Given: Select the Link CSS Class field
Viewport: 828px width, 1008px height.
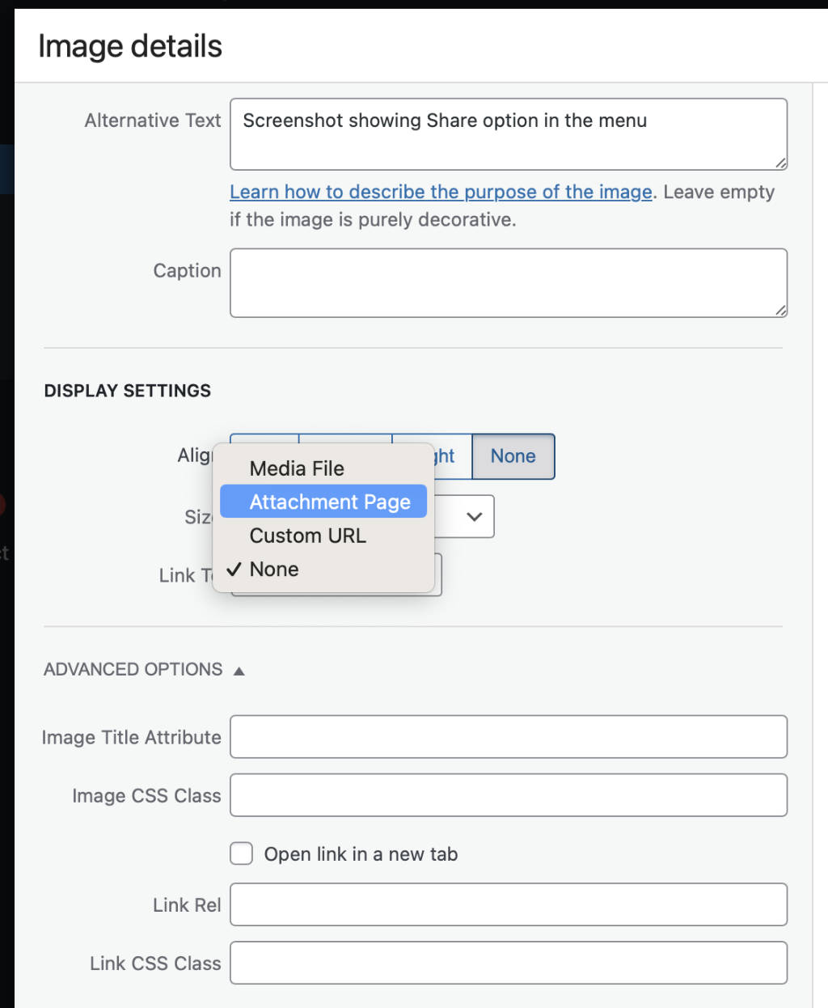Looking at the screenshot, I should click(508, 963).
